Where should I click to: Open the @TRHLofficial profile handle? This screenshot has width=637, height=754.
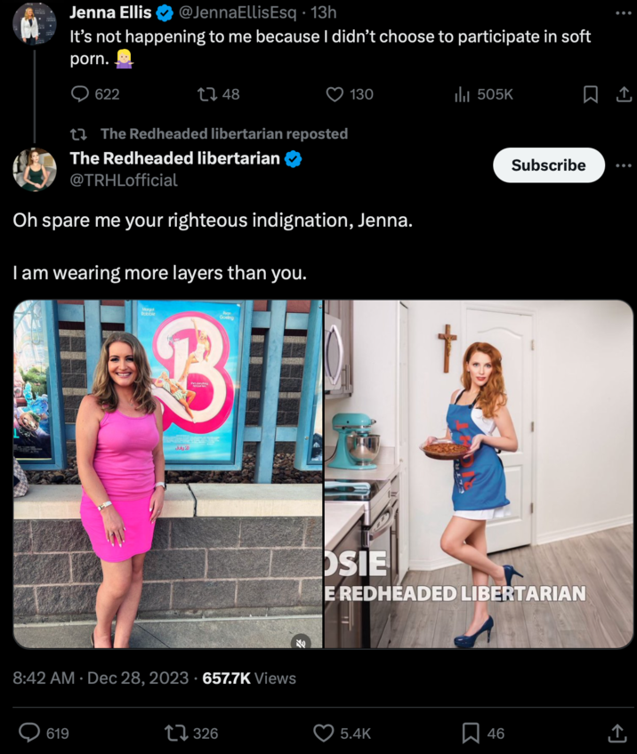pos(124,180)
